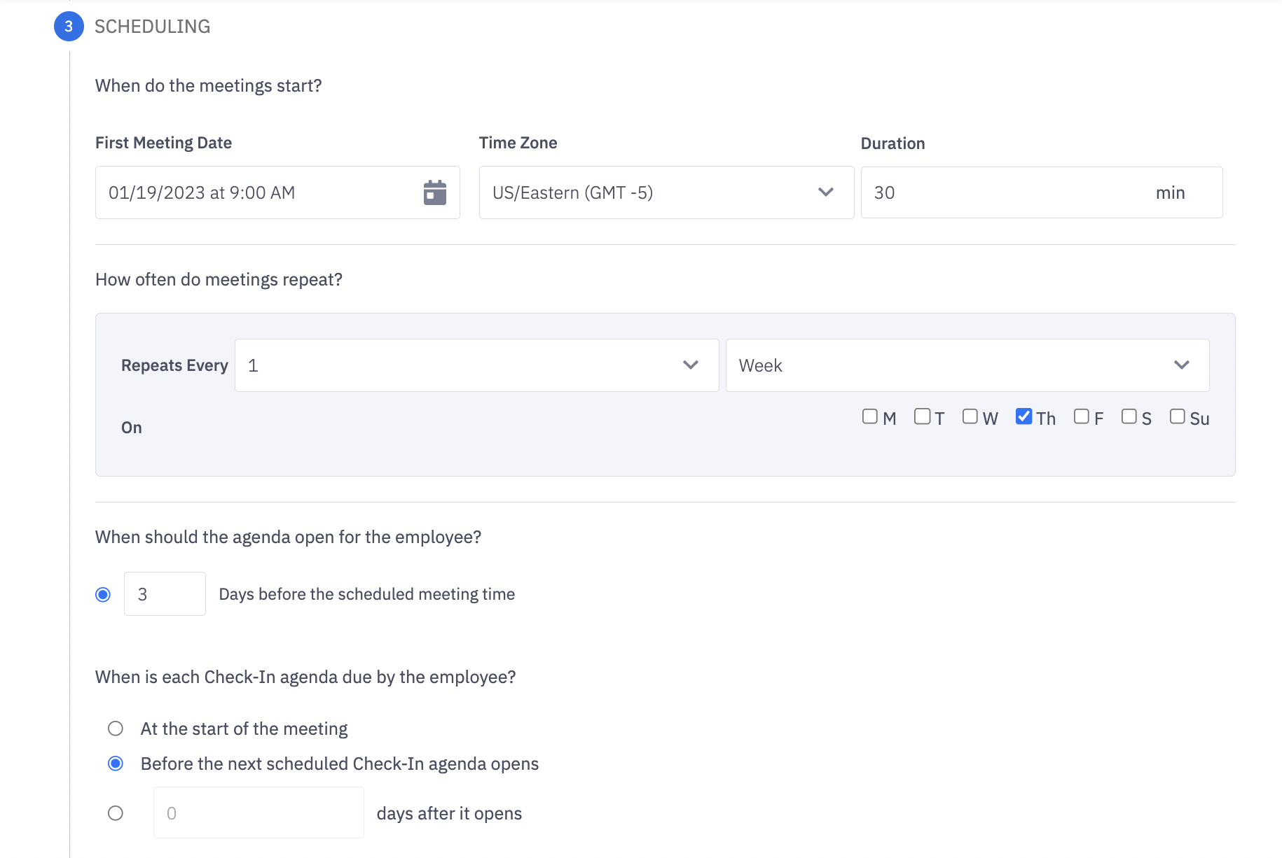Image resolution: width=1282 pixels, height=858 pixels.
Task: Check the Wednesday checkbox
Action: point(970,416)
